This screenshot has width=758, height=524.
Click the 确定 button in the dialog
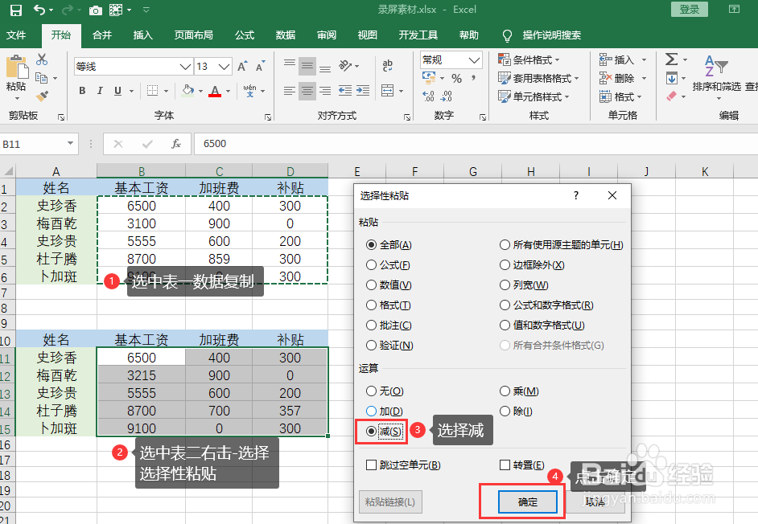(527, 501)
